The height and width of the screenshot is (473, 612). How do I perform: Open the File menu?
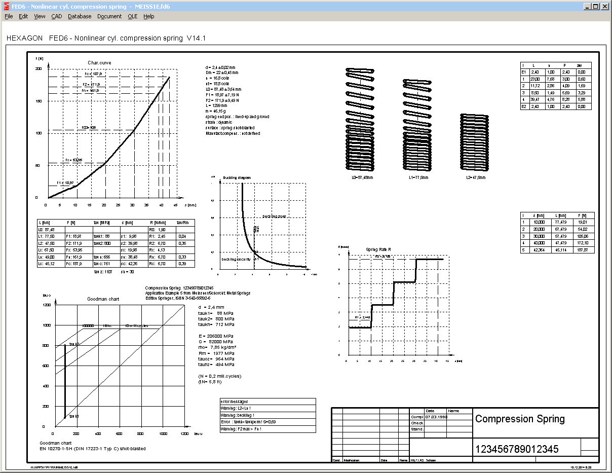click(9, 16)
